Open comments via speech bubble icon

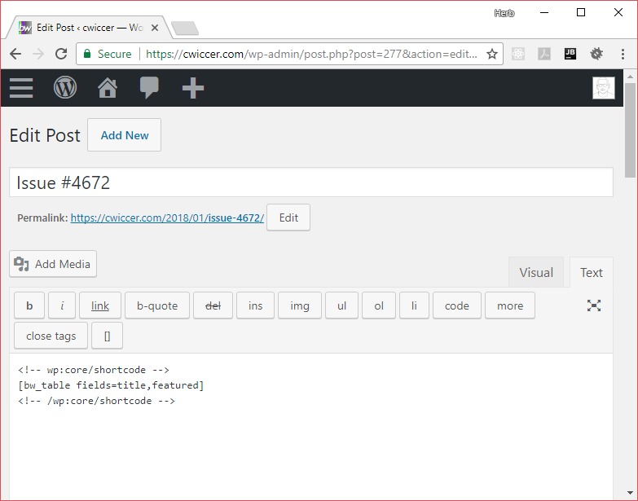tap(149, 88)
